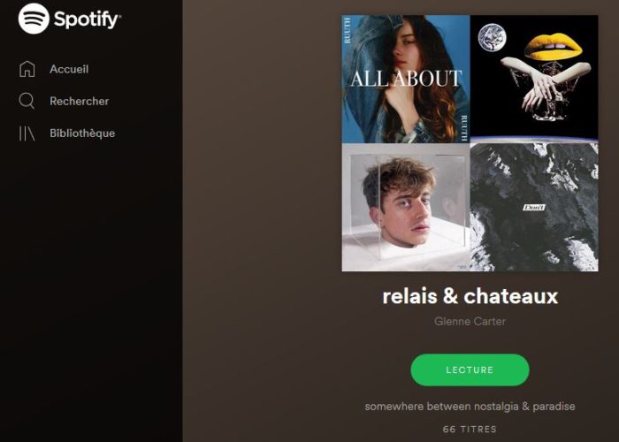The image size is (619, 442).
Task: Click the '66 TITRES' track count
Action: pyautogui.click(x=470, y=429)
